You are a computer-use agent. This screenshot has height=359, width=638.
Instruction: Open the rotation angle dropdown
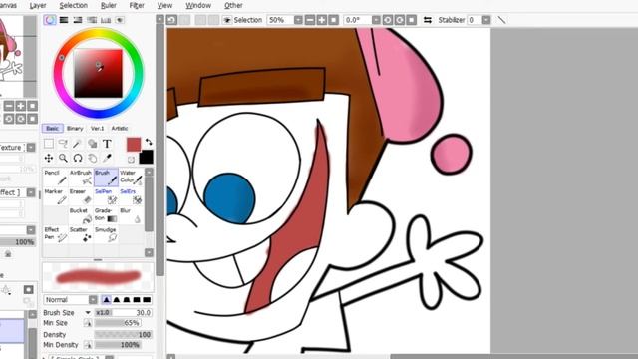coord(376,20)
